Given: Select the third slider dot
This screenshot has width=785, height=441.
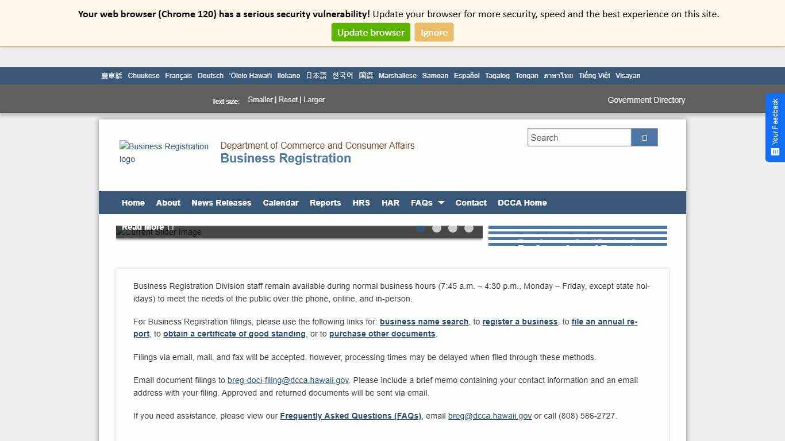Looking at the screenshot, I should pos(453,228).
